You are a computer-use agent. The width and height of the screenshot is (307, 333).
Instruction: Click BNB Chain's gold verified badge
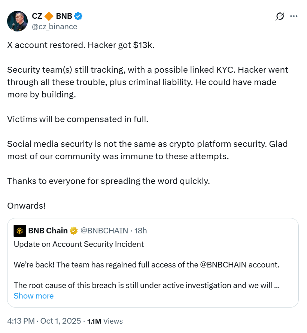74,231
